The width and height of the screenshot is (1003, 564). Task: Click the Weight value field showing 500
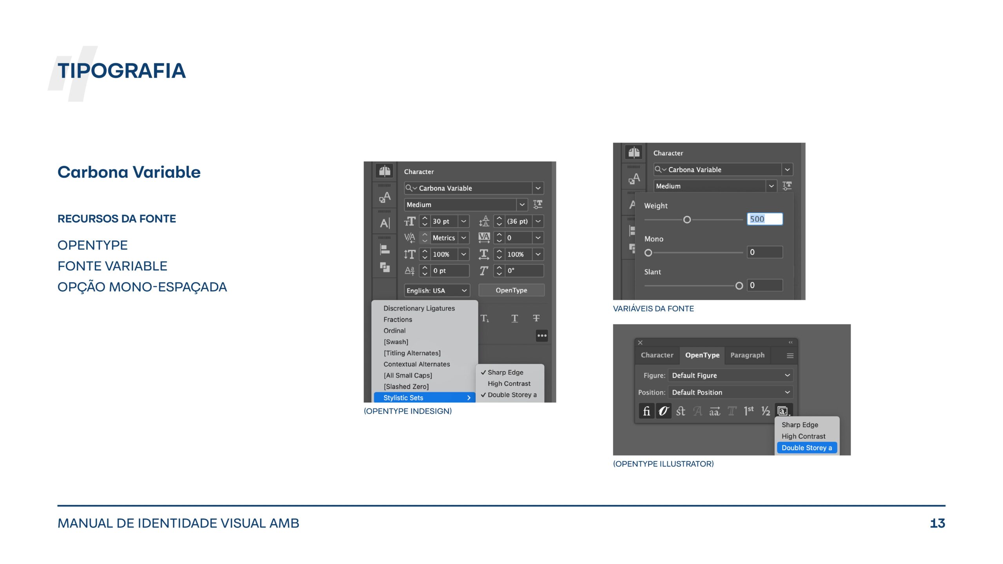pos(764,219)
